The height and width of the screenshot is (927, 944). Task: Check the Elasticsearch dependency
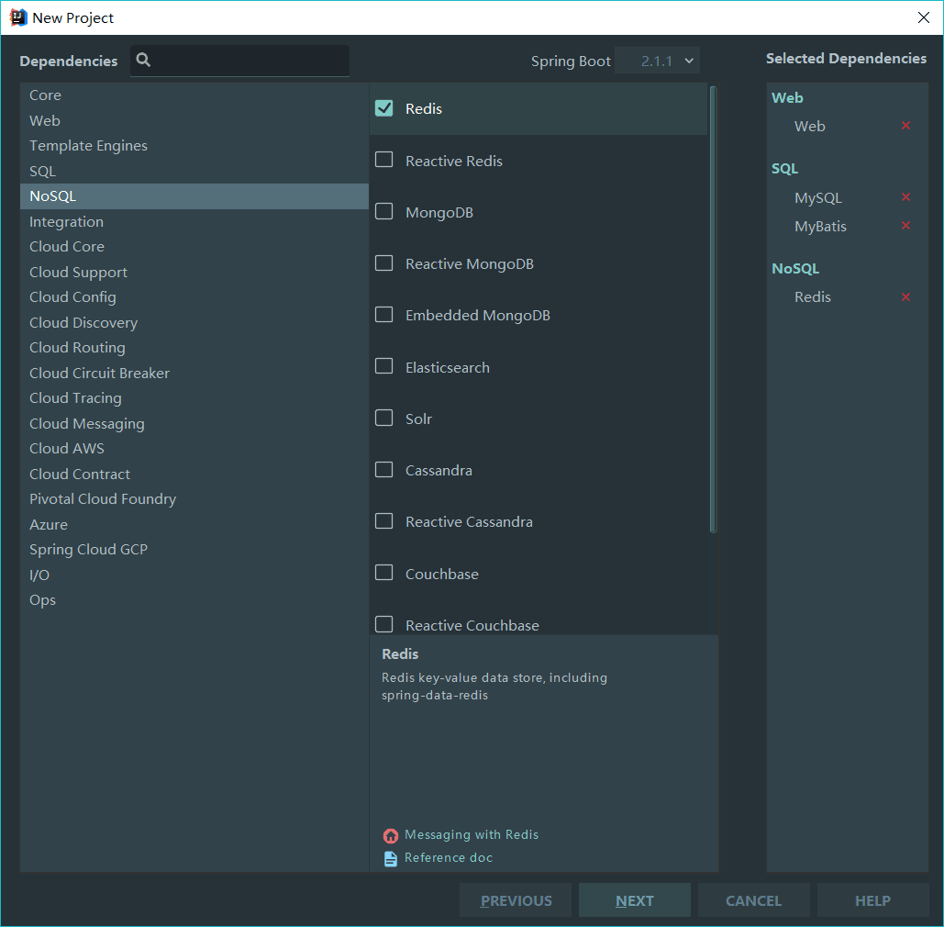(x=384, y=366)
